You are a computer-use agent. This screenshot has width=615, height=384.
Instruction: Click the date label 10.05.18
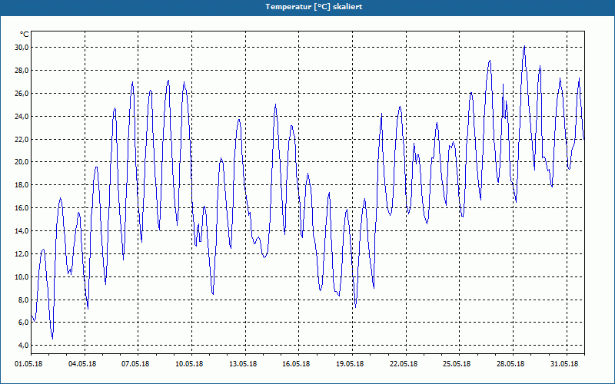189,364
